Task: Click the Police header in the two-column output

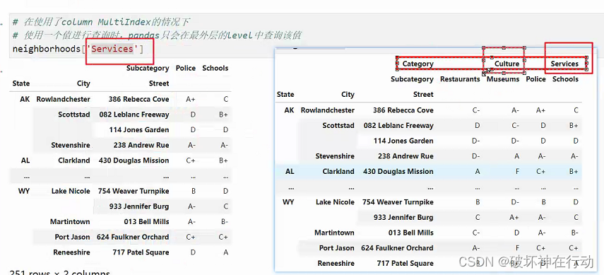Action: 186,69
